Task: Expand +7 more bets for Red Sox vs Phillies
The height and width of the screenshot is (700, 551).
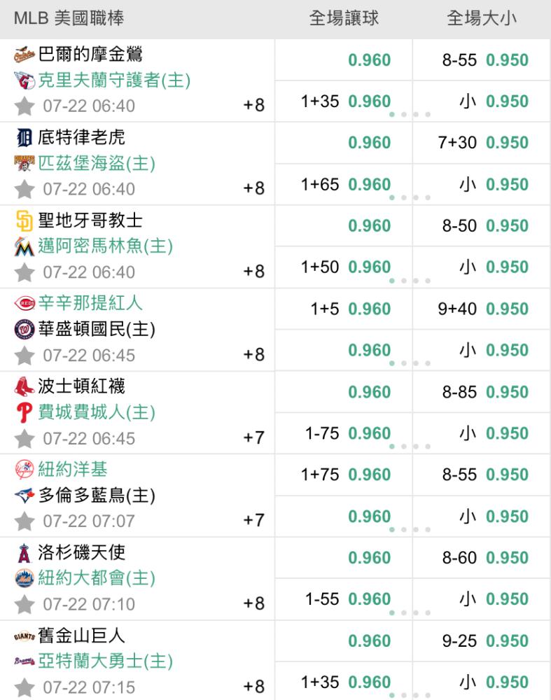Action: pos(253,437)
